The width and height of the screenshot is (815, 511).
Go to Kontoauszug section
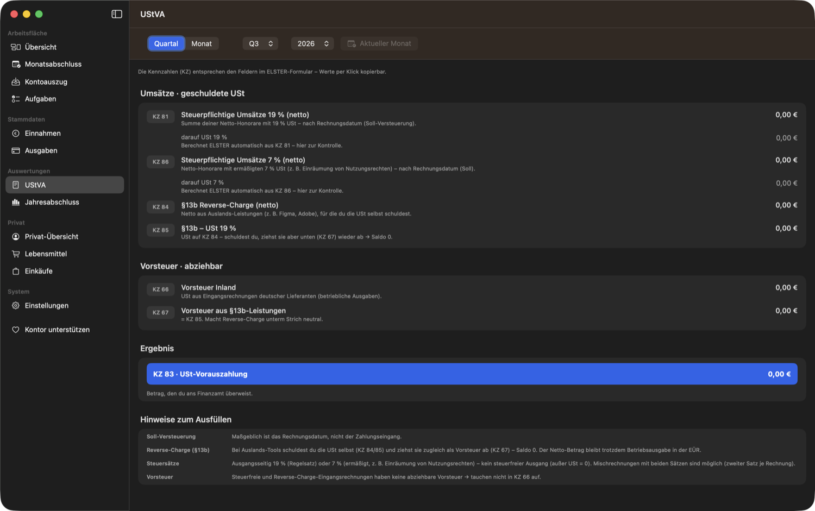(65, 82)
